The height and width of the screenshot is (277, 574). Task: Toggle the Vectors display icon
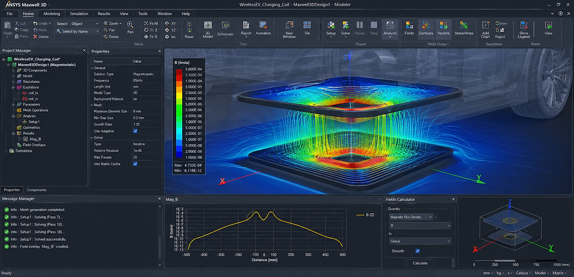click(x=443, y=25)
